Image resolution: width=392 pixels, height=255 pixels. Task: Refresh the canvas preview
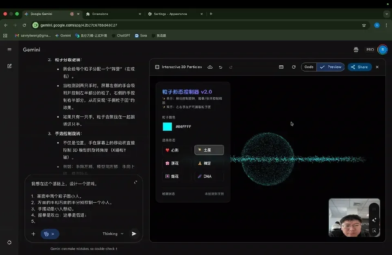294,67
